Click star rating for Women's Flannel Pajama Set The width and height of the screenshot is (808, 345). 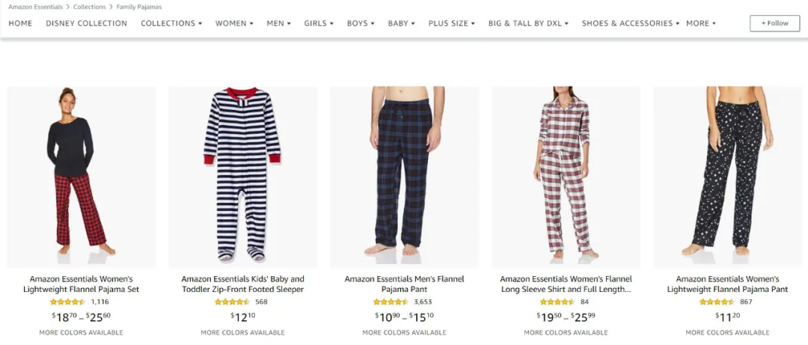[x=68, y=302]
